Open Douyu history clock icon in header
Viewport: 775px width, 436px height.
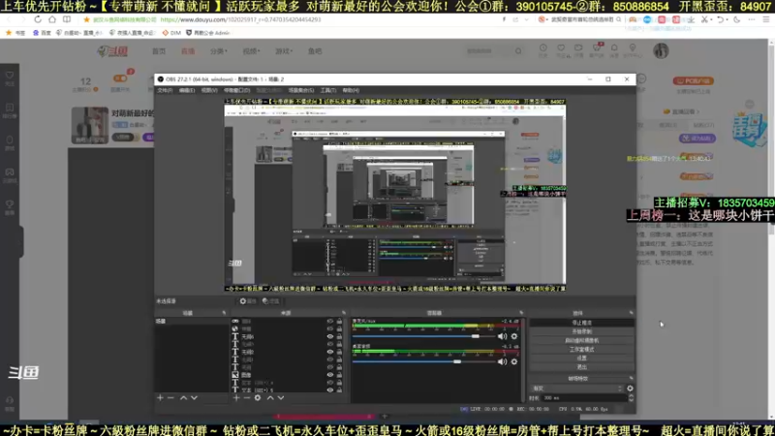pyautogui.click(x=543, y=48)
